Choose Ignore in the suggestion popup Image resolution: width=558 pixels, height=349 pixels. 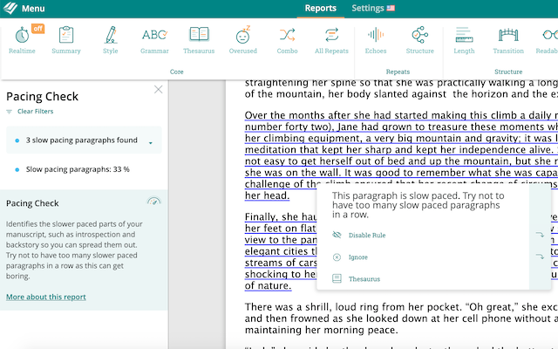coord(358,257)
